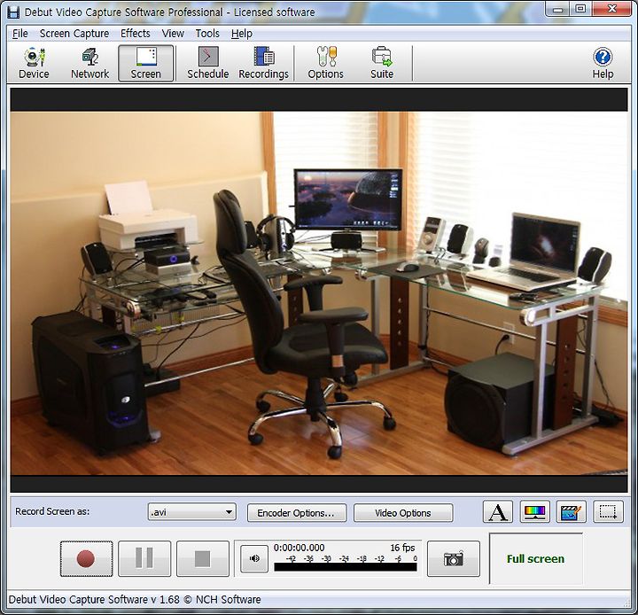Viewport: 638px width, 615px height.
Task: Pause the recording
Action: (144, 558)
